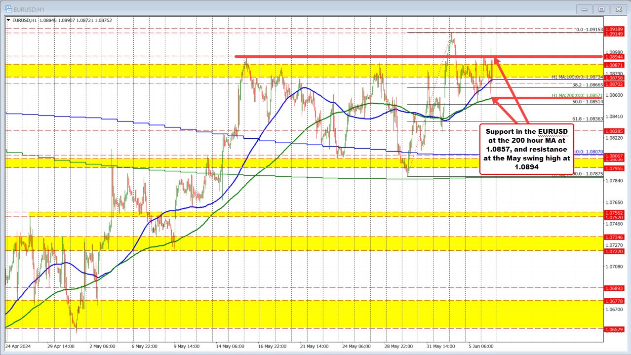The width and height of the screenshot is (631, 355).
Task: Click the red 1.06778 price tag
Action: pos(614,301)
